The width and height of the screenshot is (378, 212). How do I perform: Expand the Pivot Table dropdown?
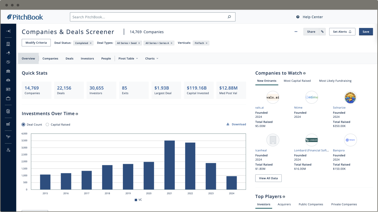pos(128,59)
